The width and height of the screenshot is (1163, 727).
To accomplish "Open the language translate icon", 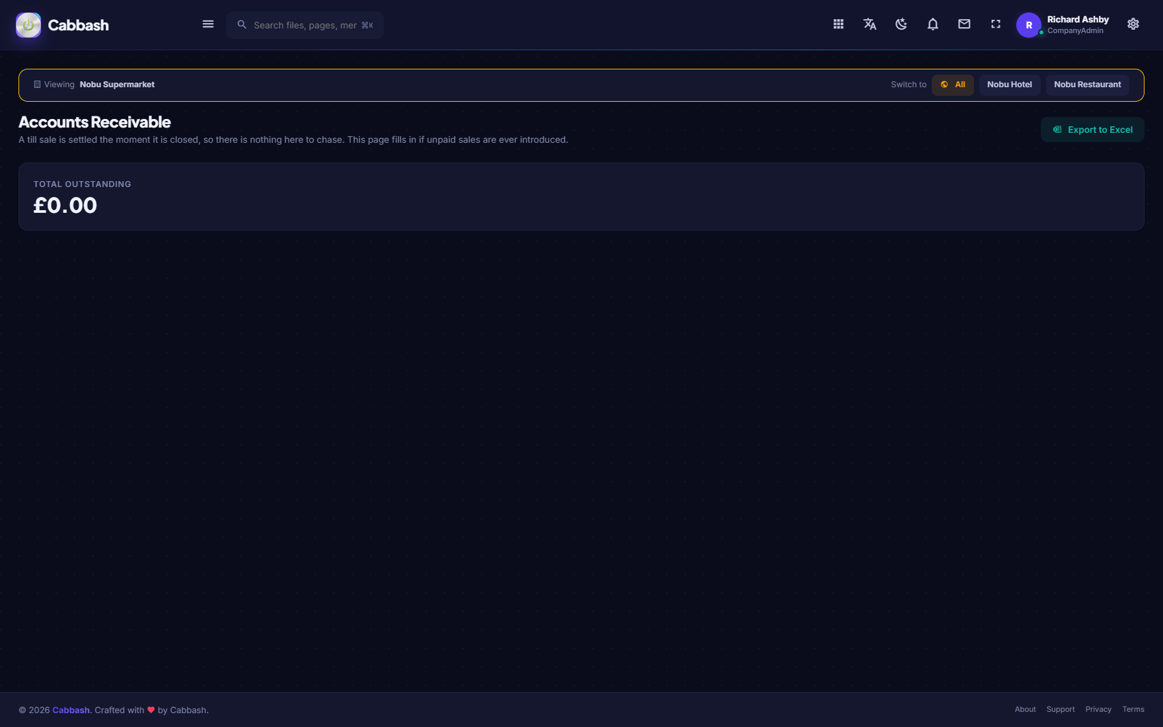I will pyautogui.click(x=870, y=24).
